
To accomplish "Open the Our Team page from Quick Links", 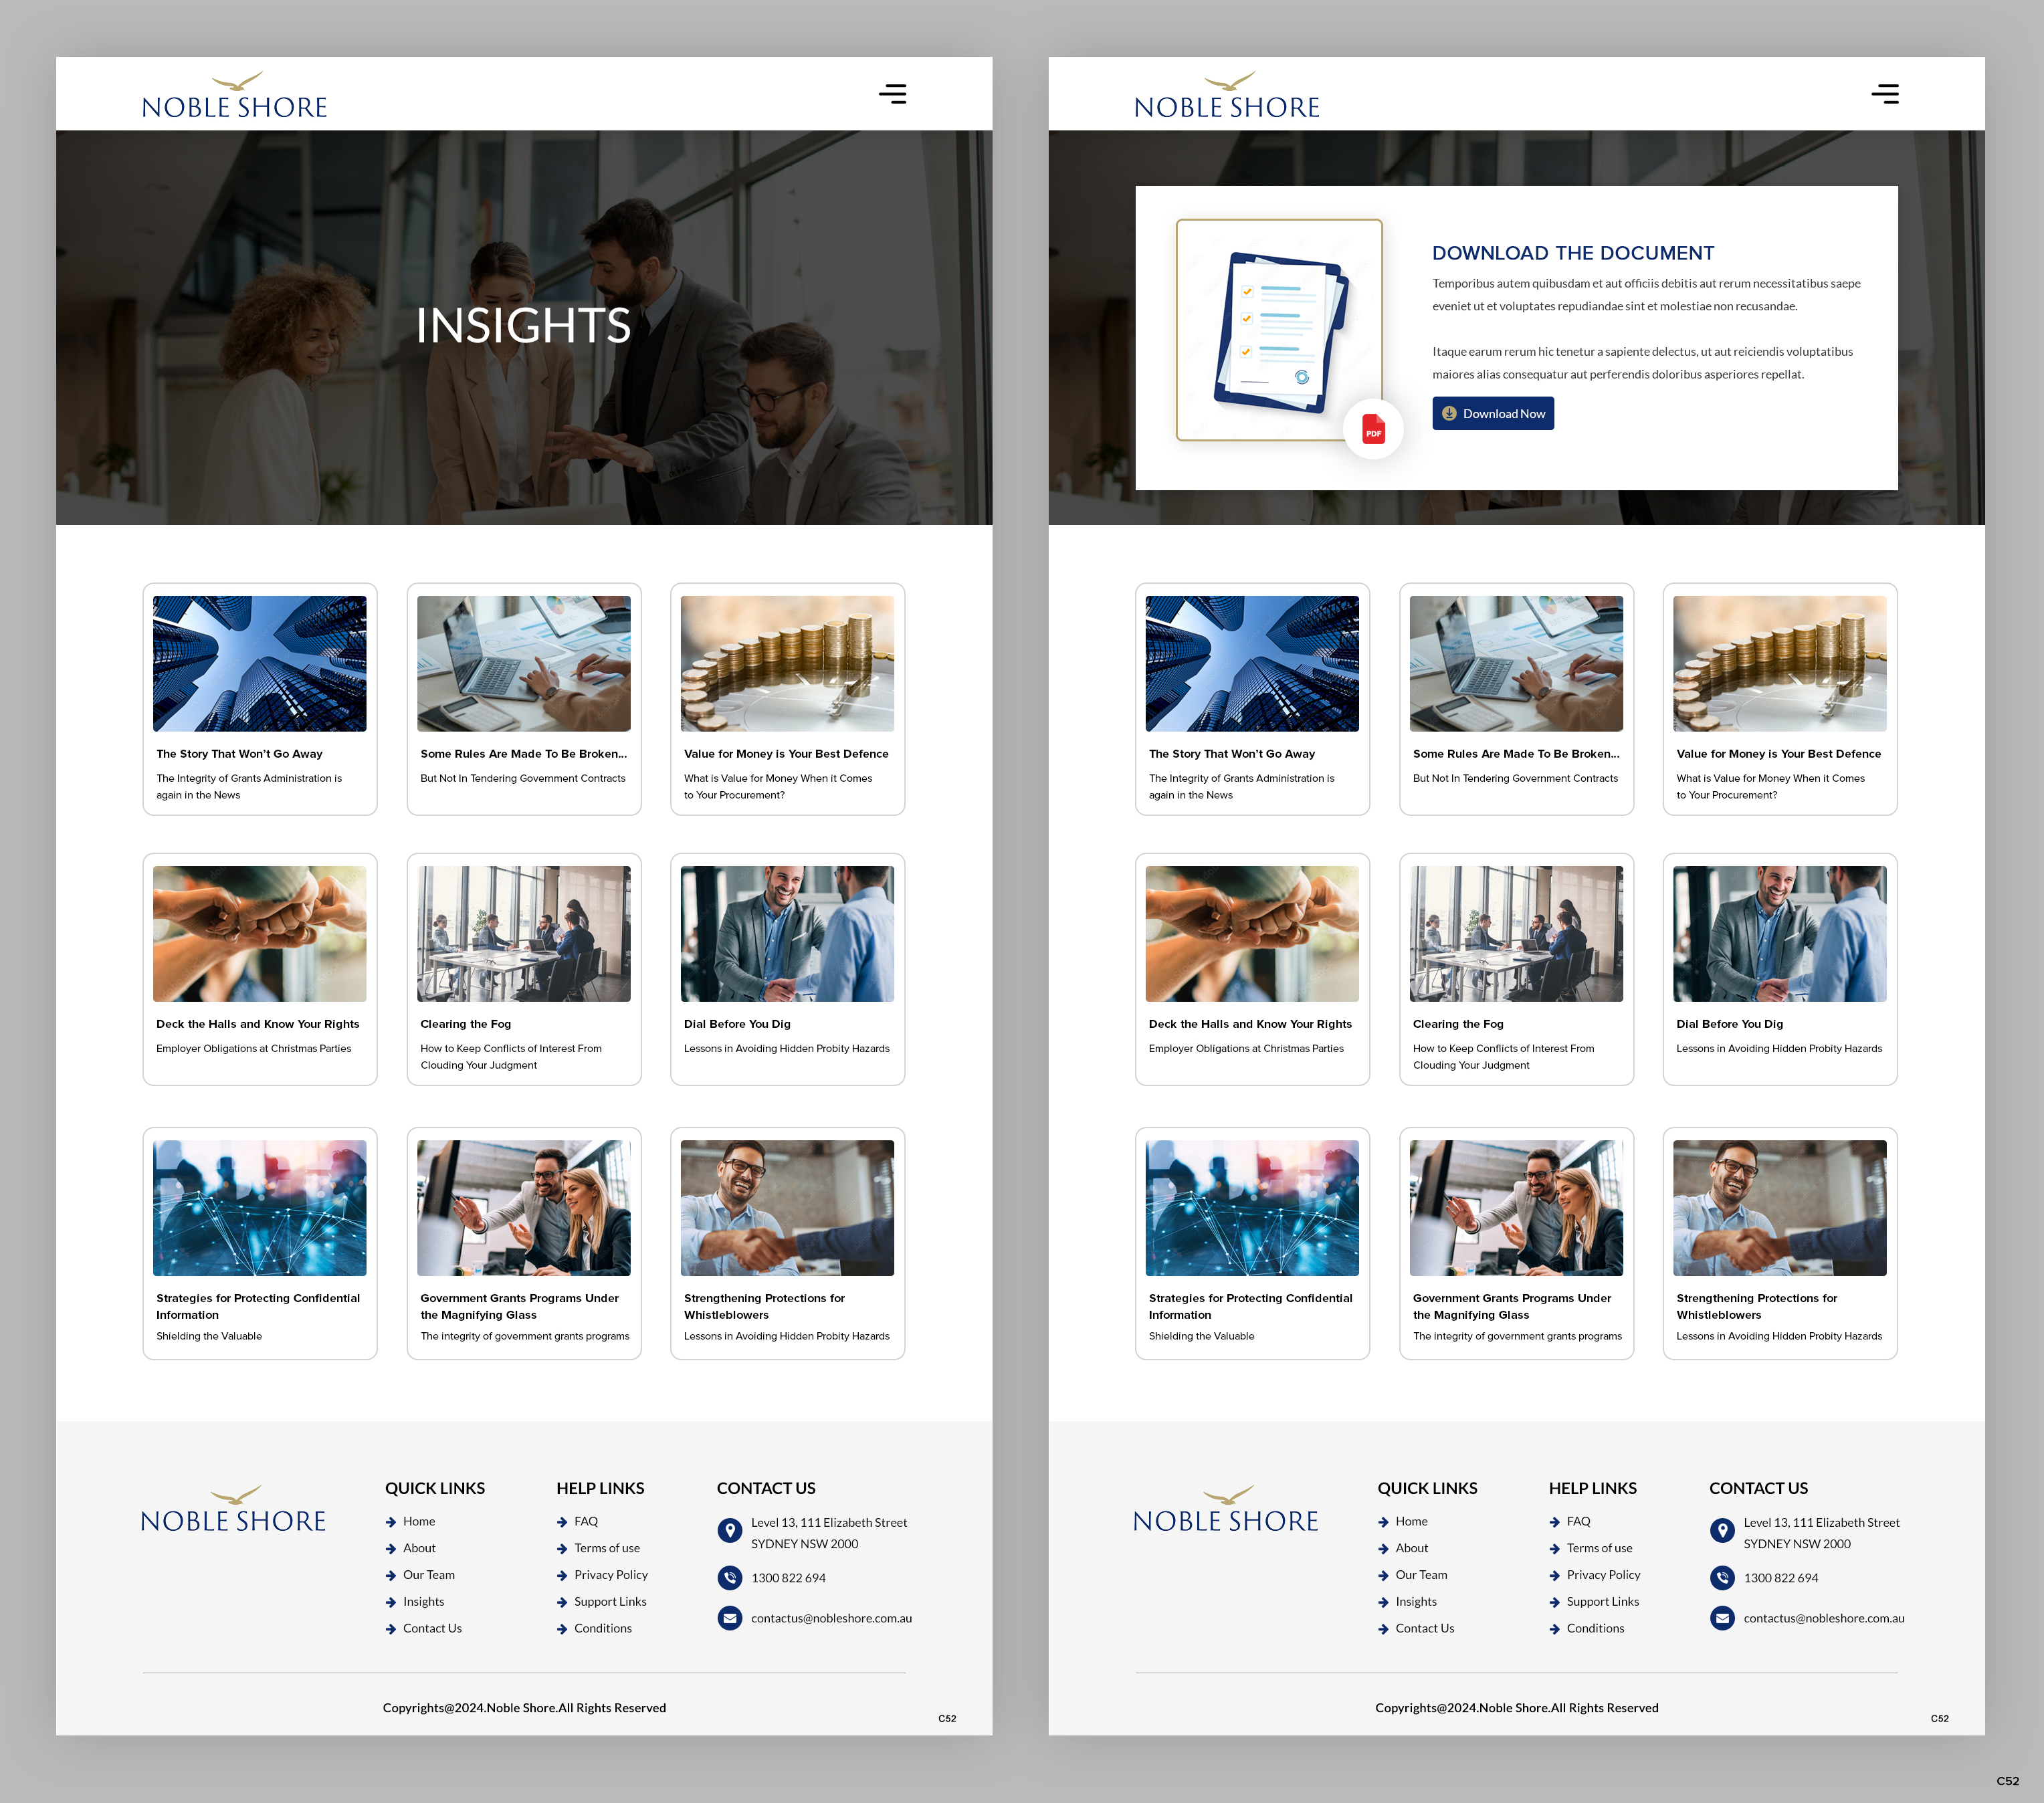I will tap(428, 1574).
